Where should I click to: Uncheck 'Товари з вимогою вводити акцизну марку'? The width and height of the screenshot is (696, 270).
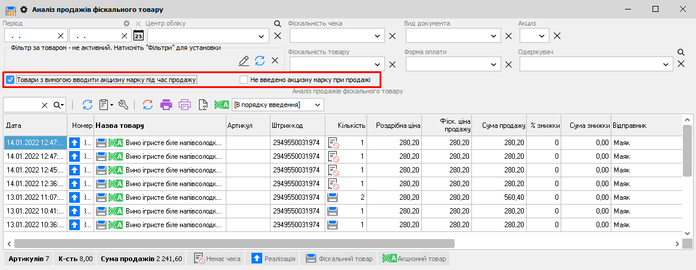pyautogui.click(x=10, y=79)
